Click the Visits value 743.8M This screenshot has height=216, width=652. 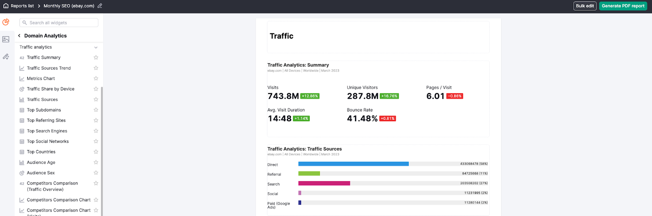pyautogui.click(x=283, y=96)
